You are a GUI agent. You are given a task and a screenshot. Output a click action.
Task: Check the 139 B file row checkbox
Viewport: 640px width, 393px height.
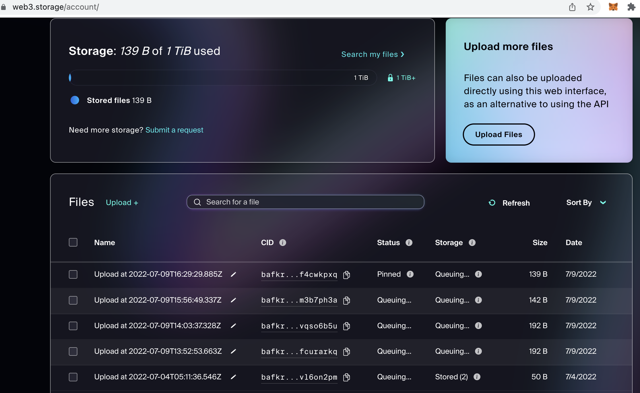click(x=73, y=274)
